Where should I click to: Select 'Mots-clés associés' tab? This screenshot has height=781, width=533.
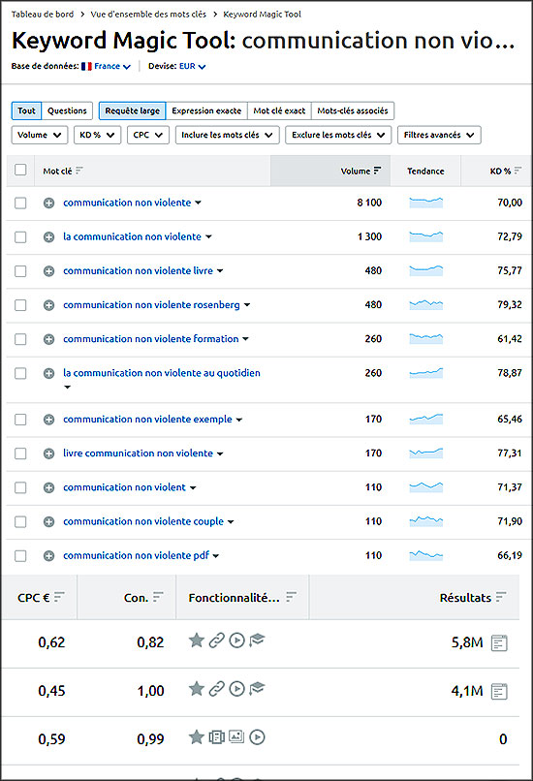coord(353,110)
